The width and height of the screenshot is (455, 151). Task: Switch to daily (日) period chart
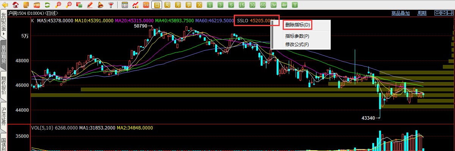(157, 5)
